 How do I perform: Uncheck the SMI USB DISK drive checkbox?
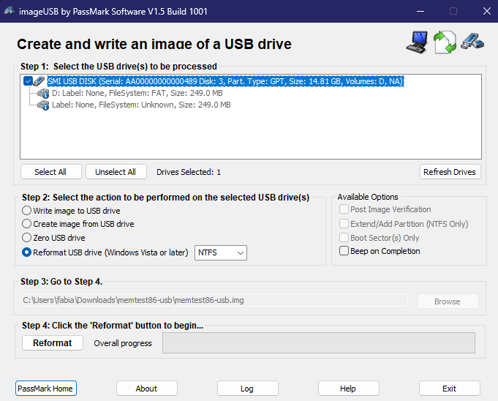pyautogui.click(x=28, y=81)
